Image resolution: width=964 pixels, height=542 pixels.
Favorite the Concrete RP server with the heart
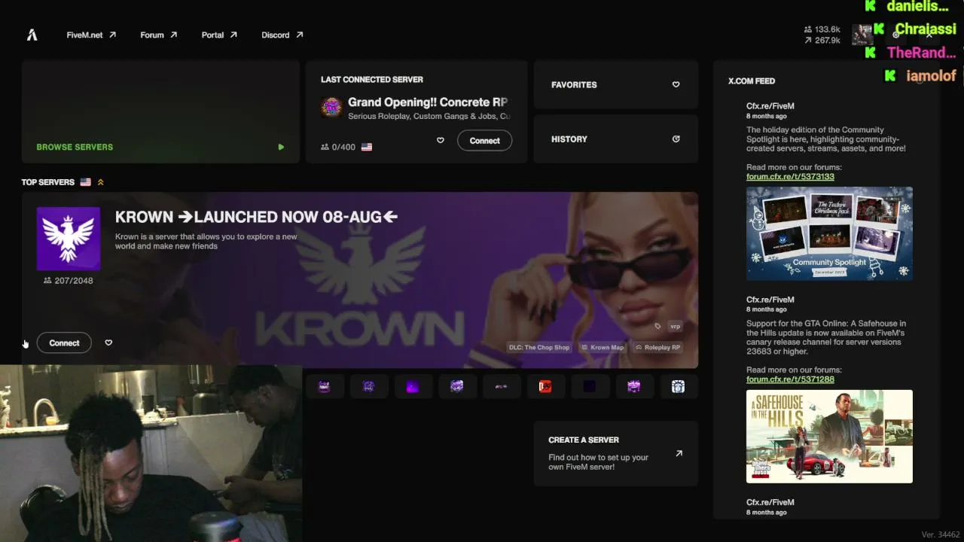pyautogui.click(x=441, y=141)
